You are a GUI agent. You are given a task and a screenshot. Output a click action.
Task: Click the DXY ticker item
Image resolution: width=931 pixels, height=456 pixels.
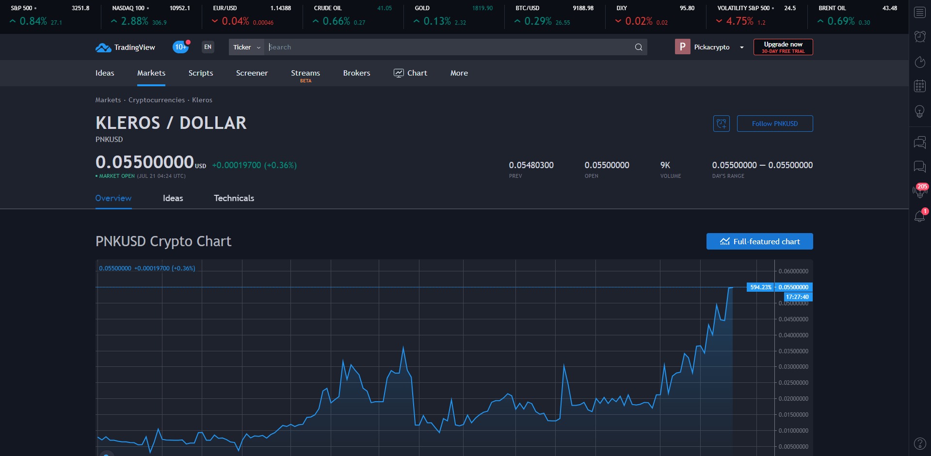655,15
